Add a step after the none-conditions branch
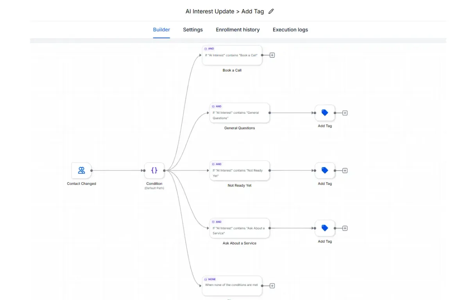The height and width of the screenshot is (300, 469). click(272, 286)
